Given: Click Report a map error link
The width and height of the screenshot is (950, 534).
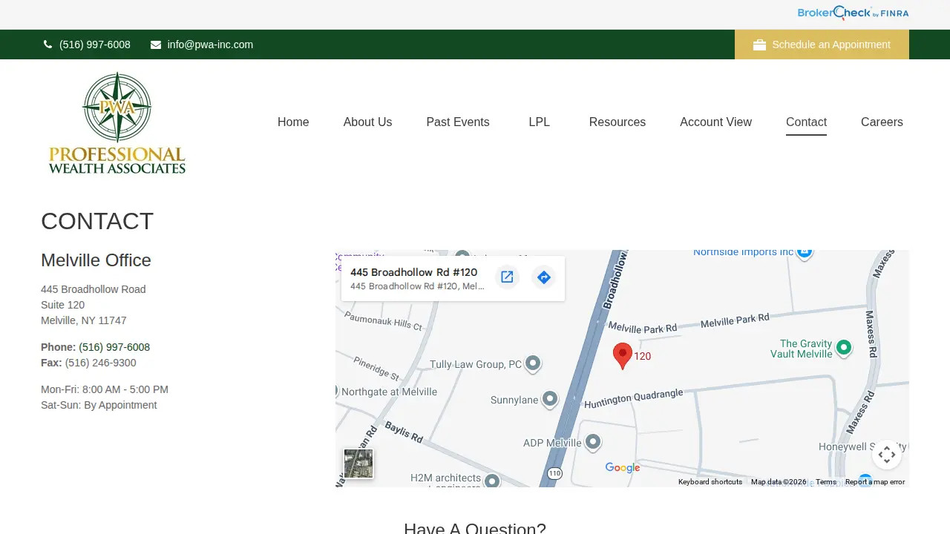Looking at the screenshot, I should pos(875,482).
